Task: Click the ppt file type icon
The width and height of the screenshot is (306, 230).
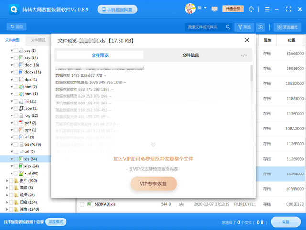Action: tap(21, 130)
